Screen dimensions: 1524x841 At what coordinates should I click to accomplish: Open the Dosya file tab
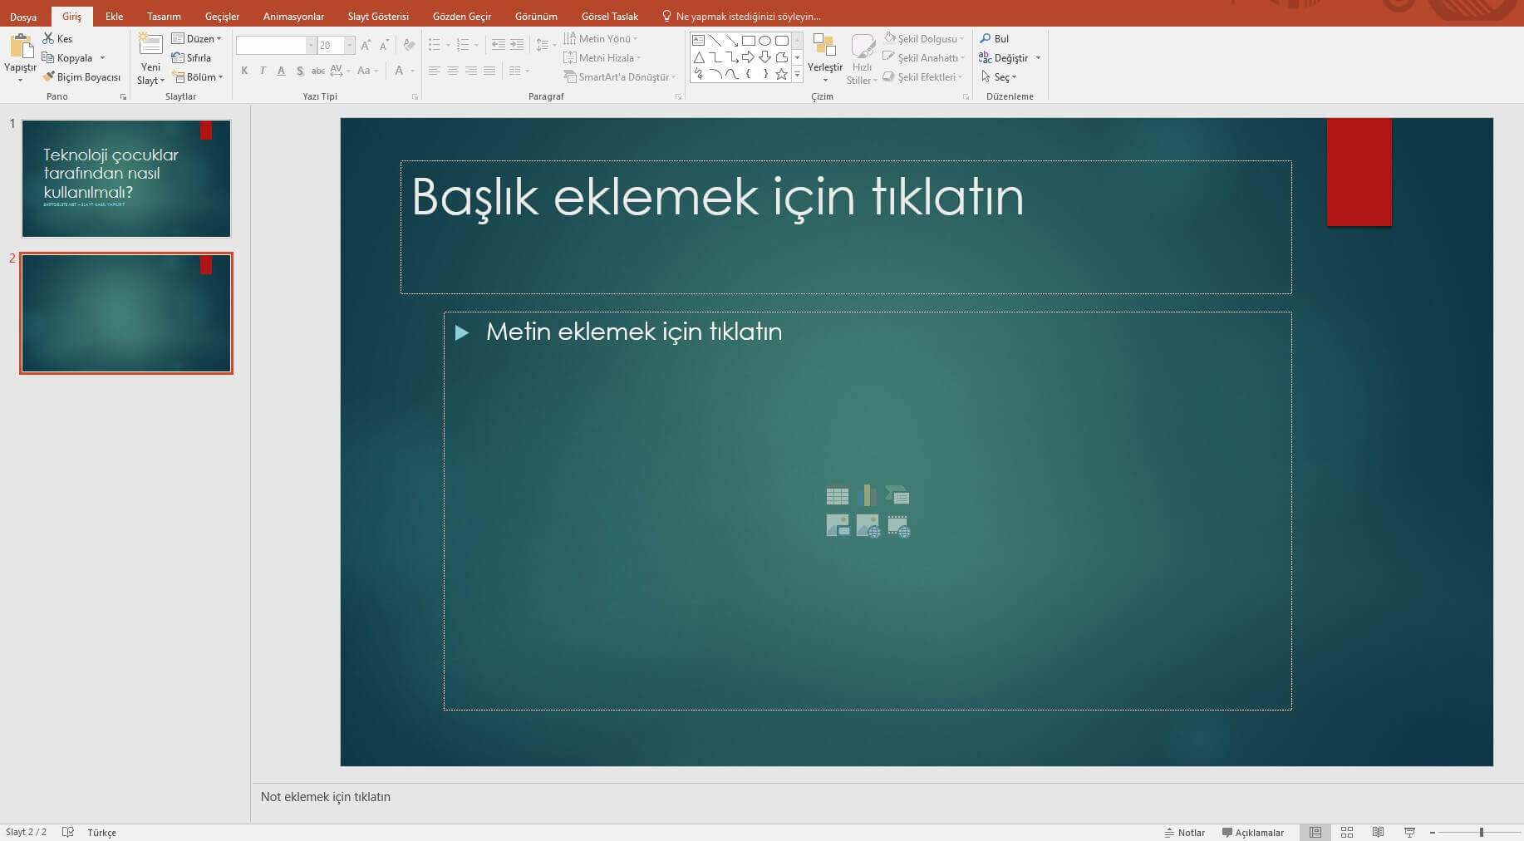point(23,17)
